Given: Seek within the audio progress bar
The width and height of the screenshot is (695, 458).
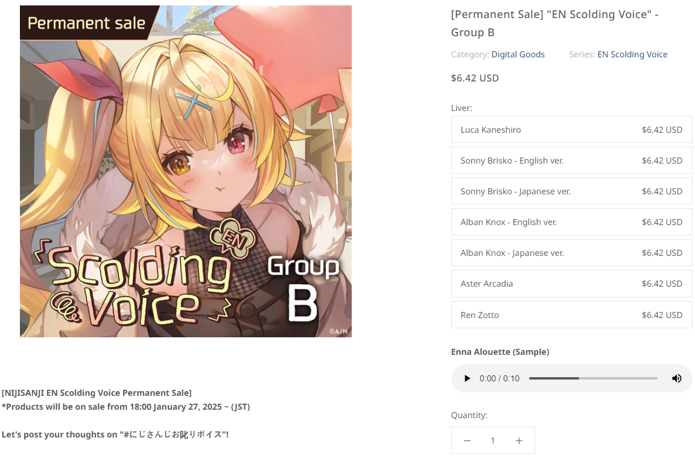Looking at the screenshot, I should point(593,378).
